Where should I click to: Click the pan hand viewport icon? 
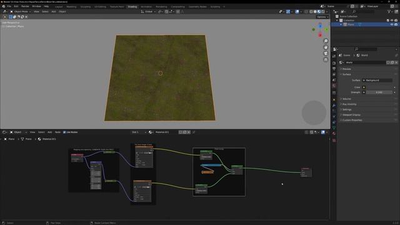(x=326, y=47)
